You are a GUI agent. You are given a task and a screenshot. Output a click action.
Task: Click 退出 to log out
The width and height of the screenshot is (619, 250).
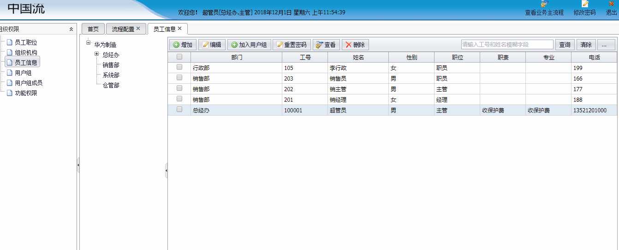611,9
